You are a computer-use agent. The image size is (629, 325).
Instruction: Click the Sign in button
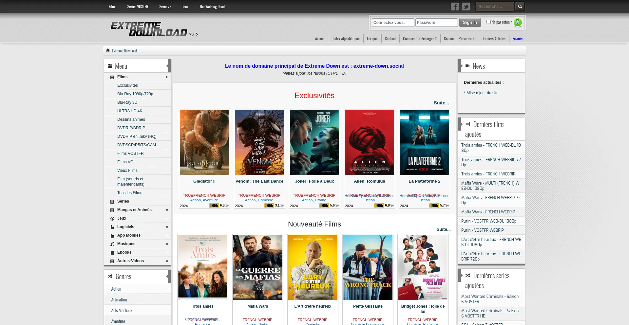tap(470, 23)
